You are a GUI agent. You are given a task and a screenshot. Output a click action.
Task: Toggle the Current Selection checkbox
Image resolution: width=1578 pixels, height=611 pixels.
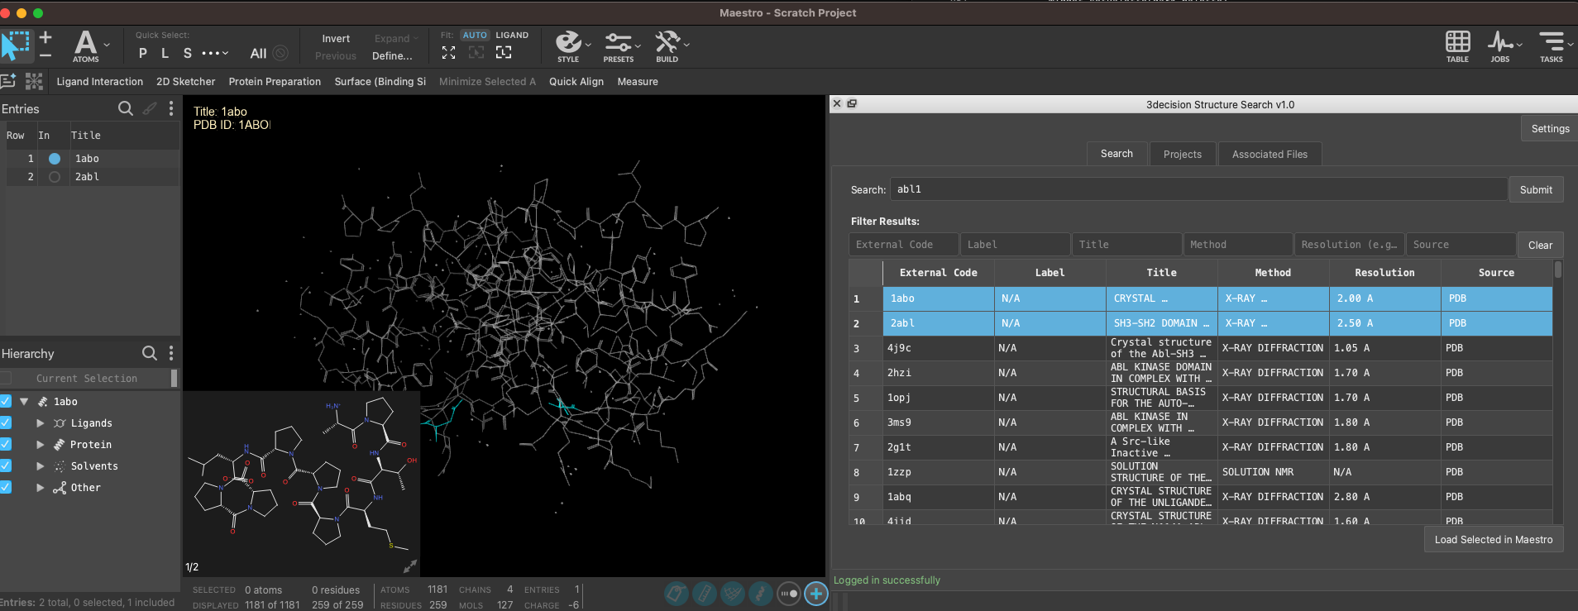[5, 378]
